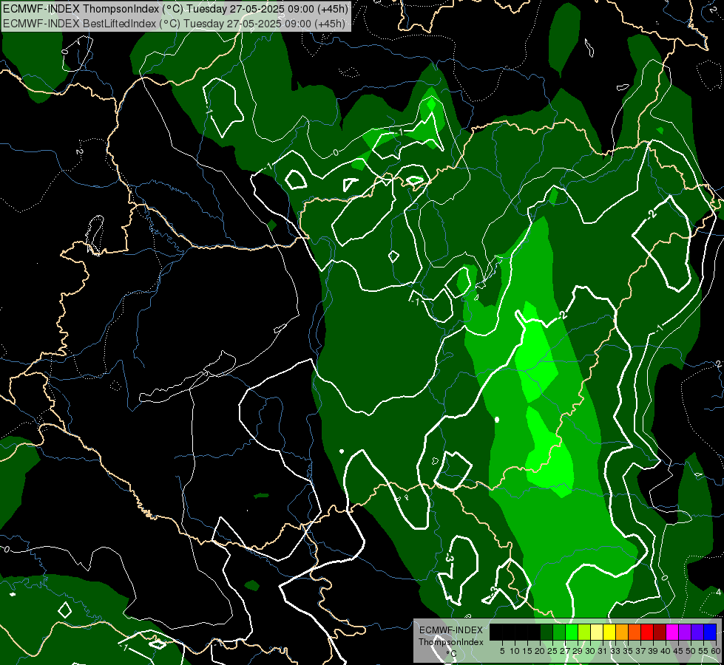Viewport: 724px width, 665px height.
Task: Click legend scale value 39
Action: click(653, 651)
